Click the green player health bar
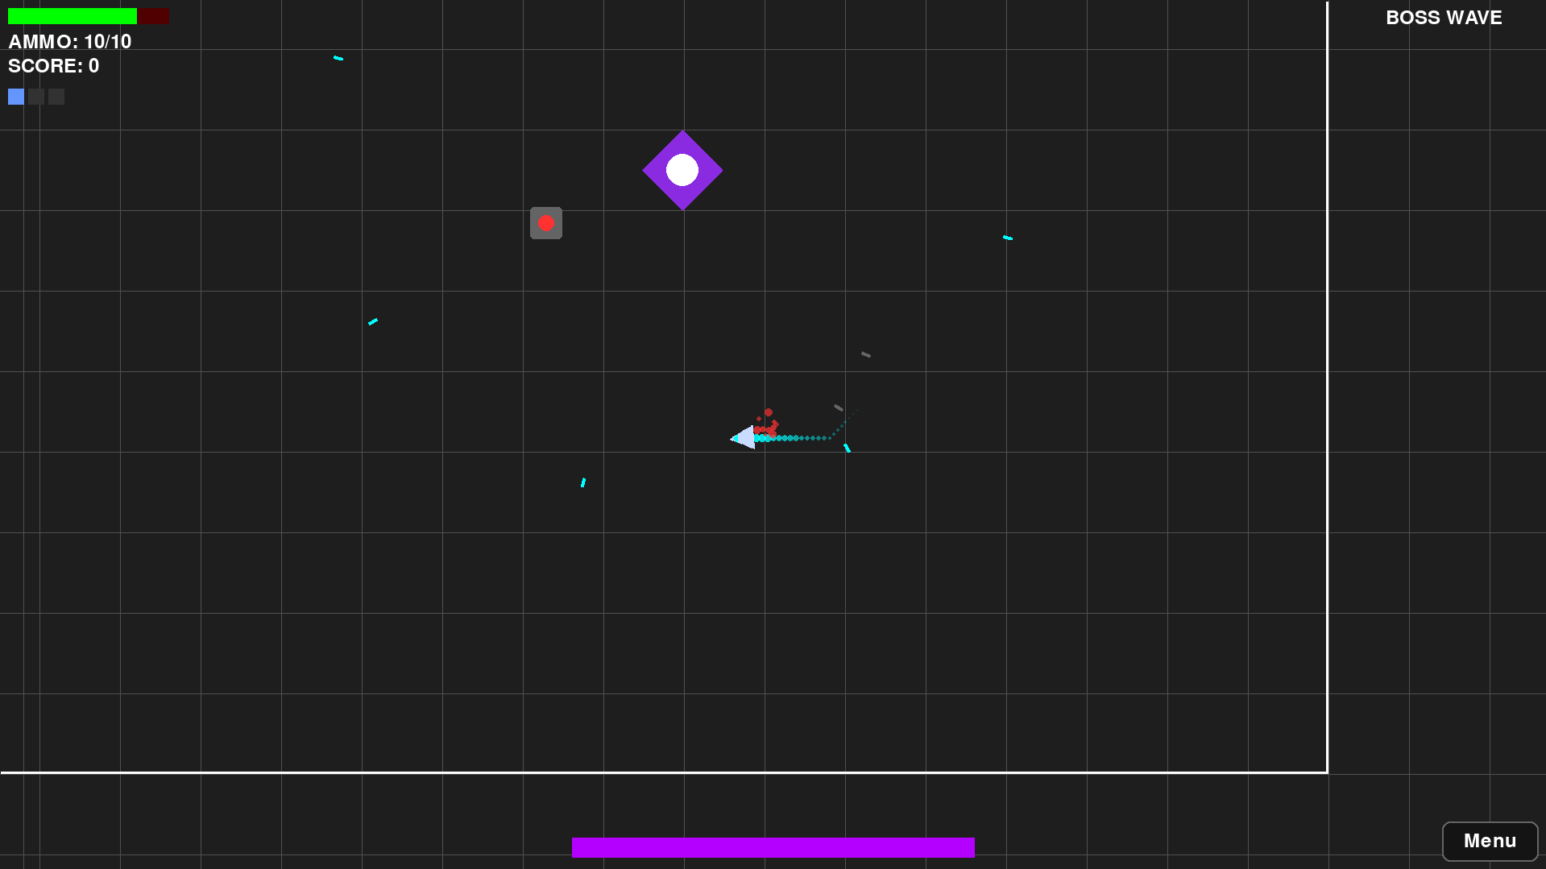Screen dimensions: 1546x869 point(89,16)
